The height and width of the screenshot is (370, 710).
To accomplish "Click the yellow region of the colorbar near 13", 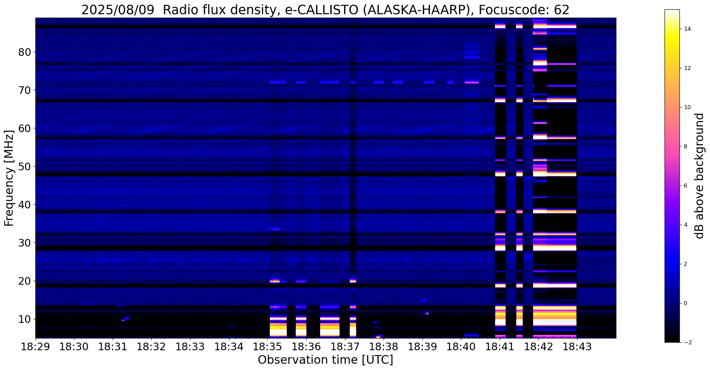I will pyautogui.click(x=672, y=49).
